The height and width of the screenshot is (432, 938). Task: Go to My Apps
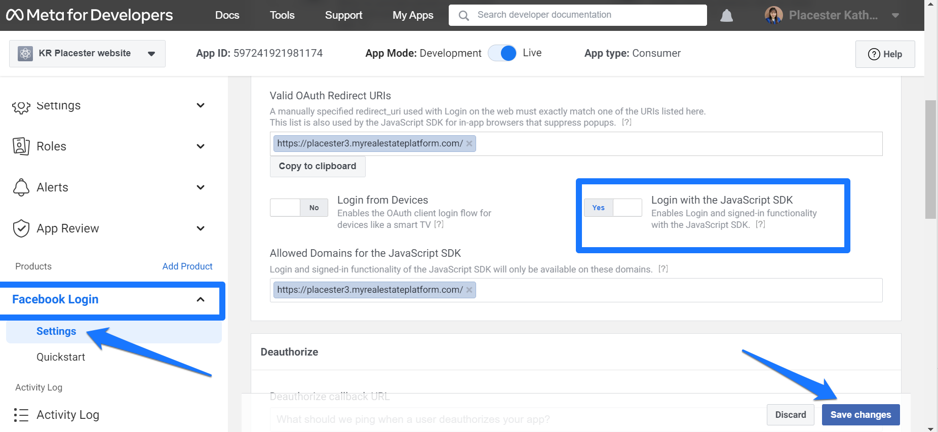pyautogui.click(x=413, y=15)
